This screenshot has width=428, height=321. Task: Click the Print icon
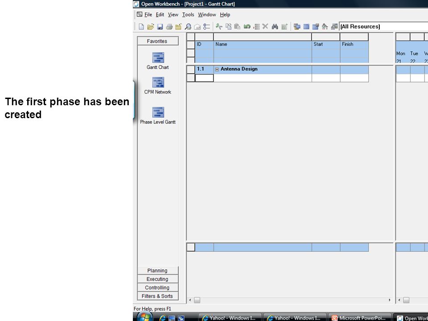tap(169, 26)
